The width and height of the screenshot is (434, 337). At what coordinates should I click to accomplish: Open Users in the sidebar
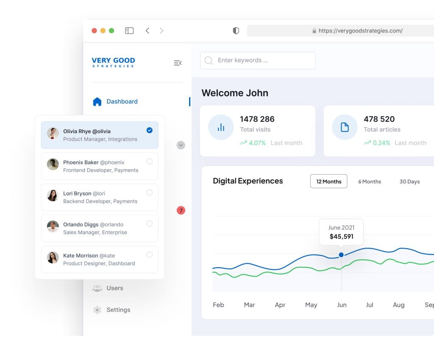pyautogui.click(x=114, y=288)
